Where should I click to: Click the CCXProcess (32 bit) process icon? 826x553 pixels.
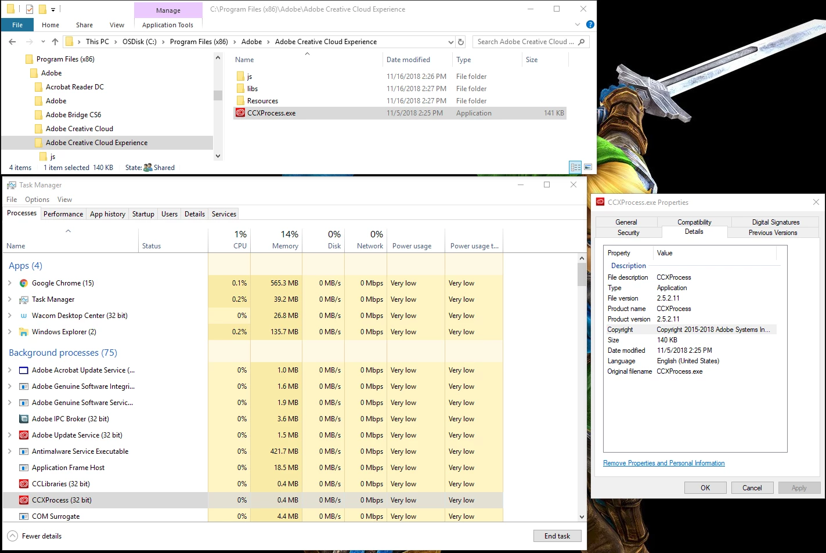pyautogui.click(x=24, y=500)
